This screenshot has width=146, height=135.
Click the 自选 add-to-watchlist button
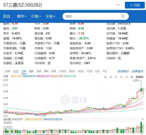tap(135, 5)
